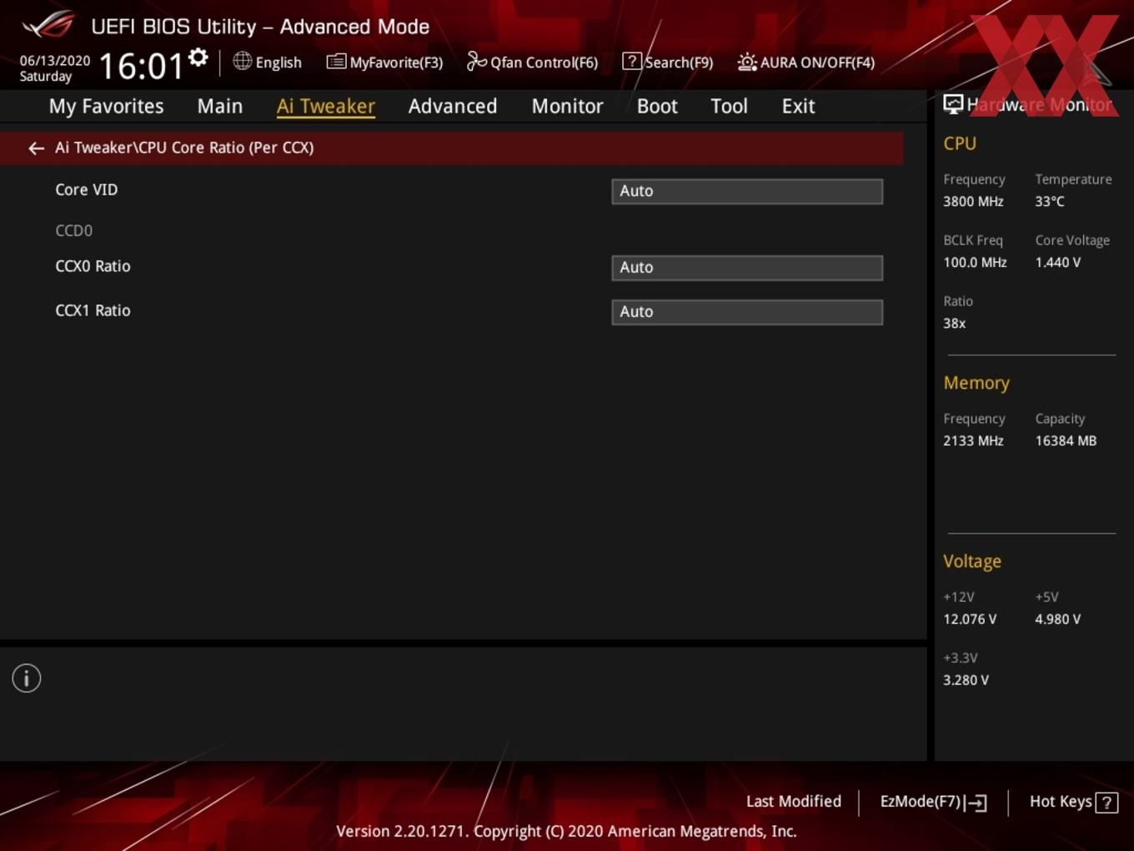Click the CPU frequency value 3800 MHz
This screenshot has height=851, width=1134.
click(x=973, y=202)
